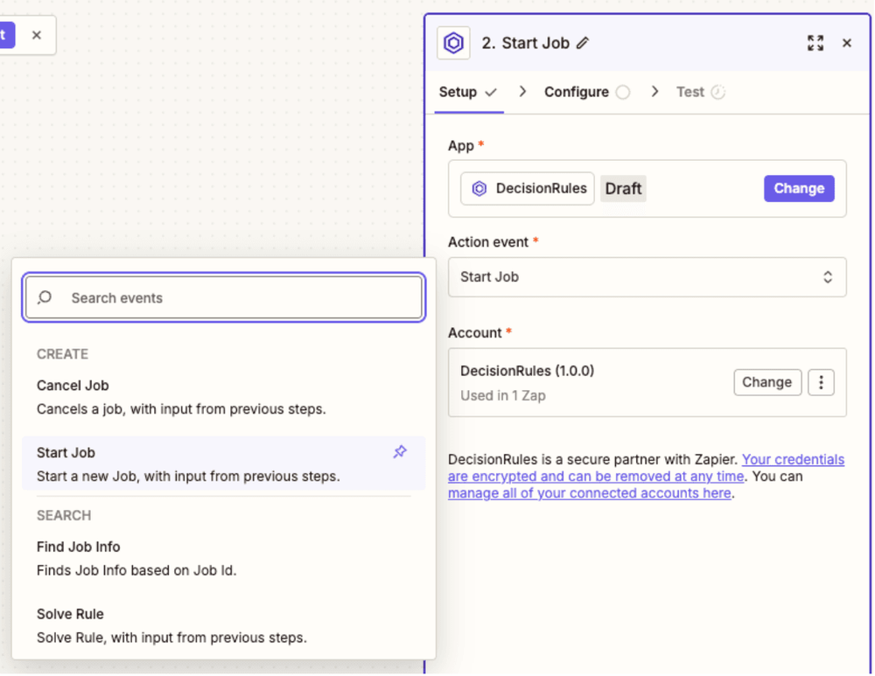Click the DecisionRules hexagon icon in panel header

tap(453, 43)
